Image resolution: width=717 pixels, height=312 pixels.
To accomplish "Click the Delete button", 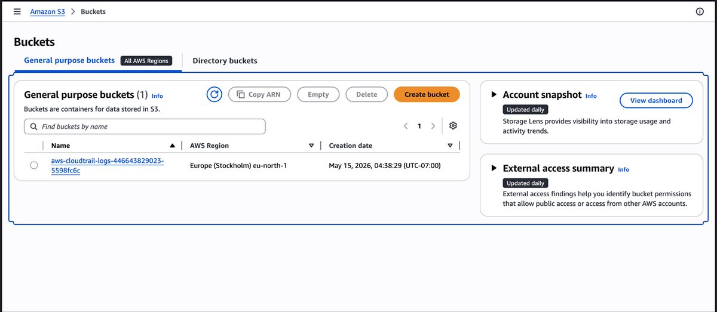I will point(367,94).
